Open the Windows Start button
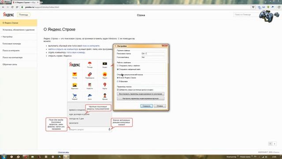This screenshot has width=282, height=159. tap(4, 156)
